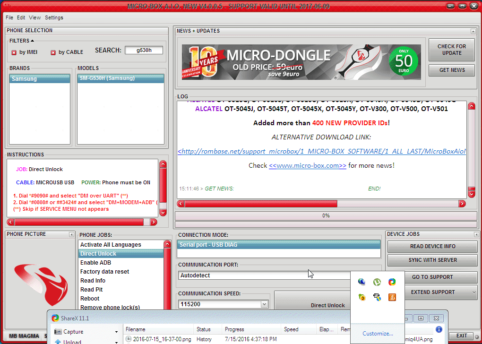Open the Edit menu
This screenshot has height=344, width=482.
21,17
